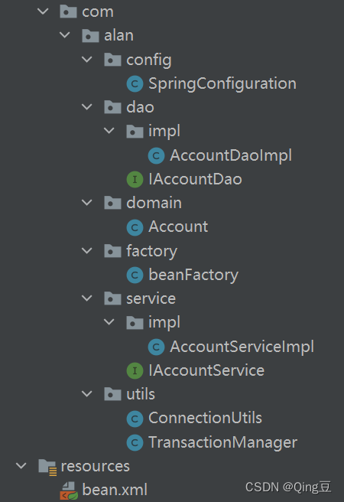Click the resources folder icon

(47, 467)
